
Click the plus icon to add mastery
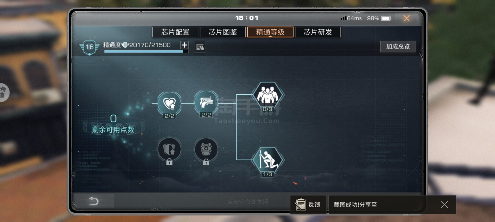184,45
